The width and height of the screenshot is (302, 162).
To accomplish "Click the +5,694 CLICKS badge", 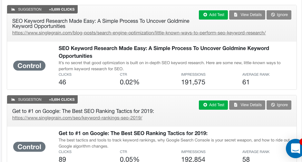I will pos(62,99).
